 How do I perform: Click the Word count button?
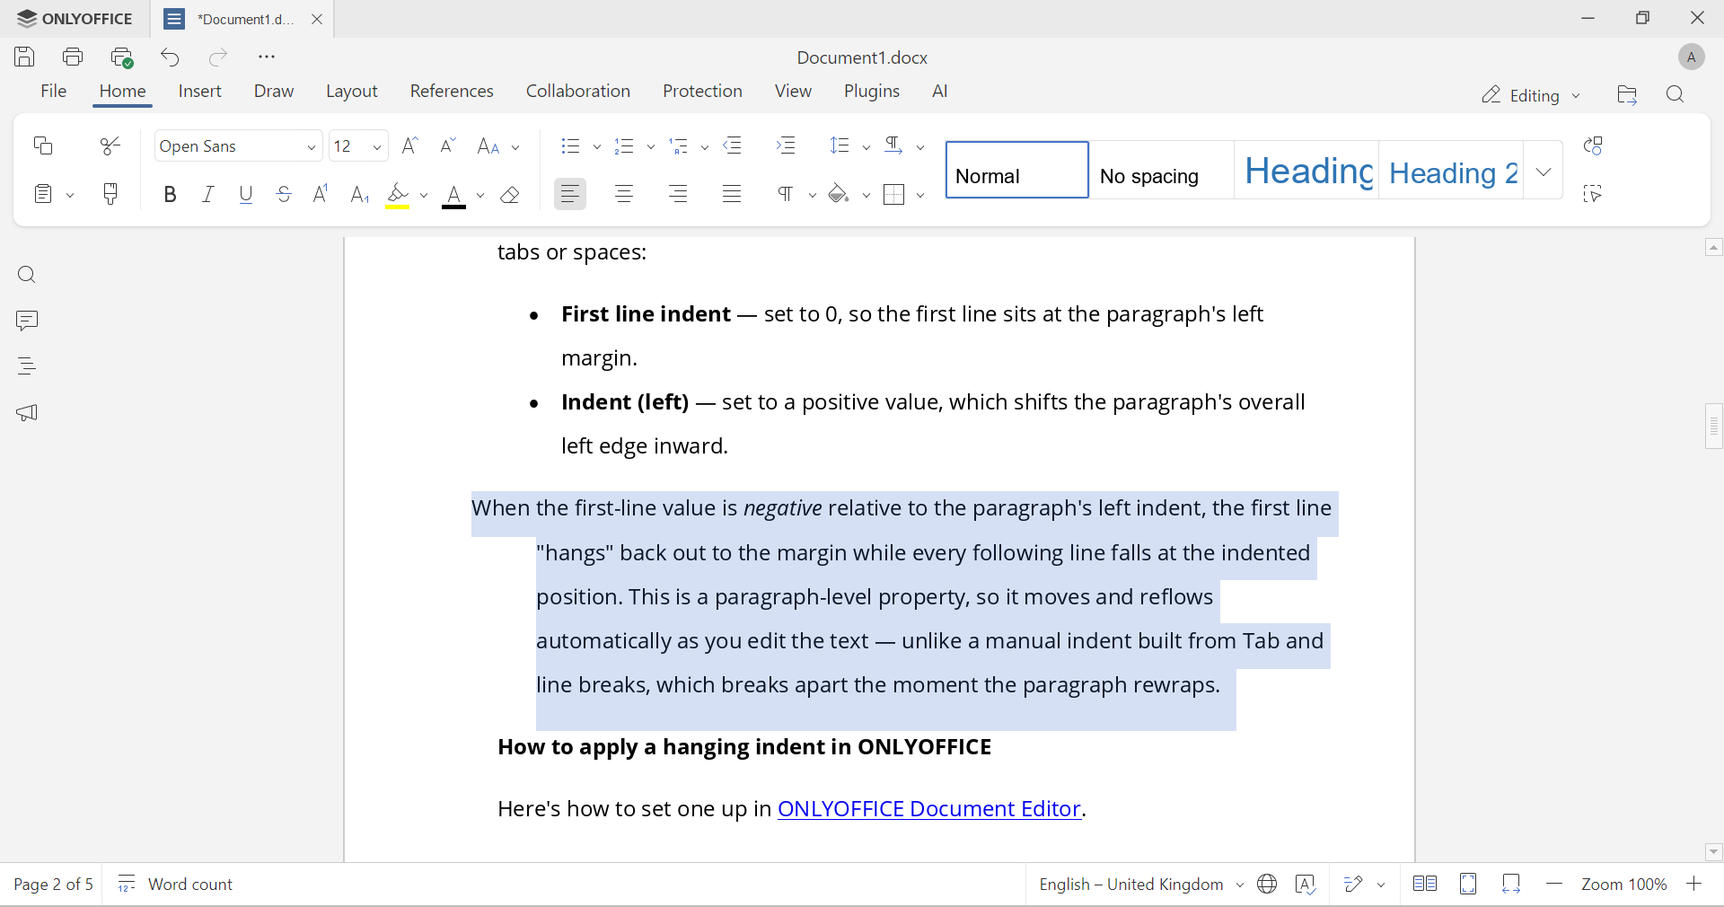pos(176,885)
